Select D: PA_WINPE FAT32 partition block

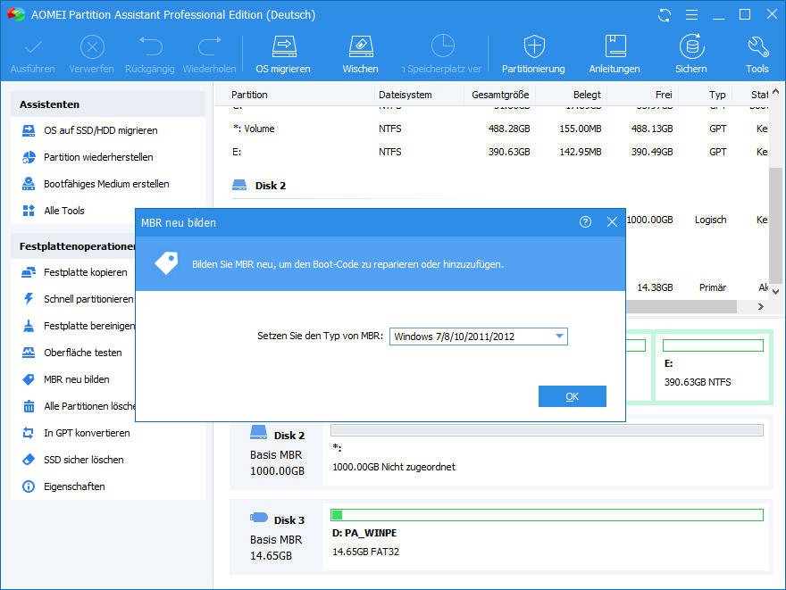click(547, 535)
